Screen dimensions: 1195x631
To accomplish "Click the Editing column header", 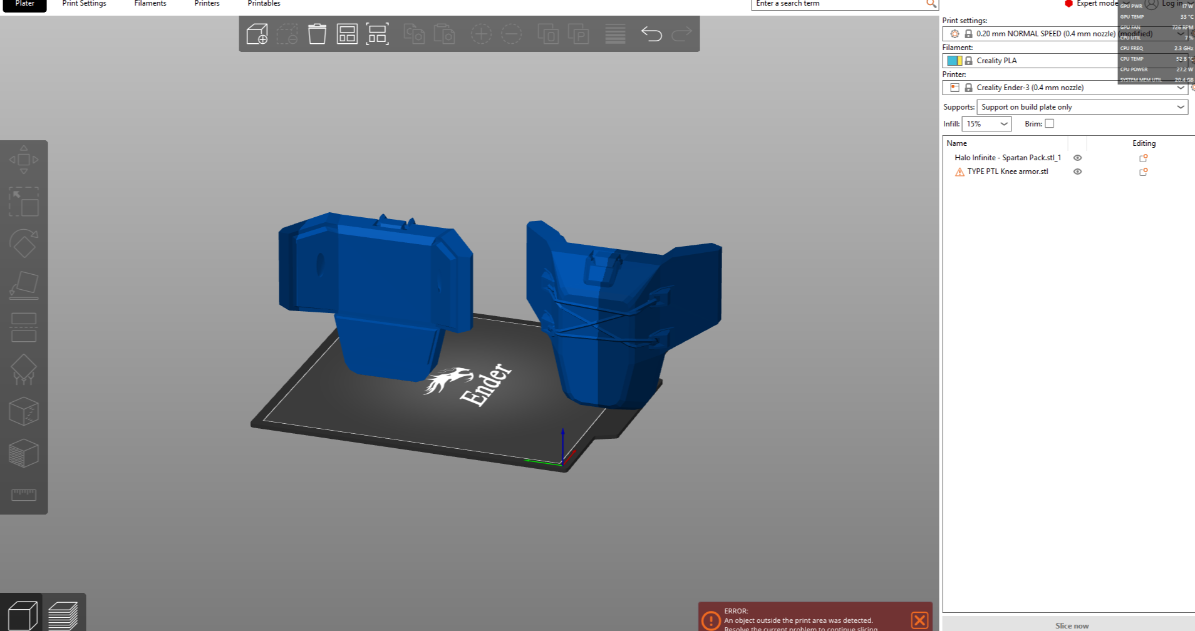I will (1144, 143).
